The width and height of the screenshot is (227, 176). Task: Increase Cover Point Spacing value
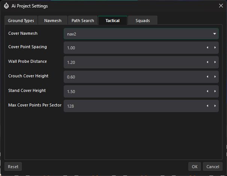(x=215, y=47)
